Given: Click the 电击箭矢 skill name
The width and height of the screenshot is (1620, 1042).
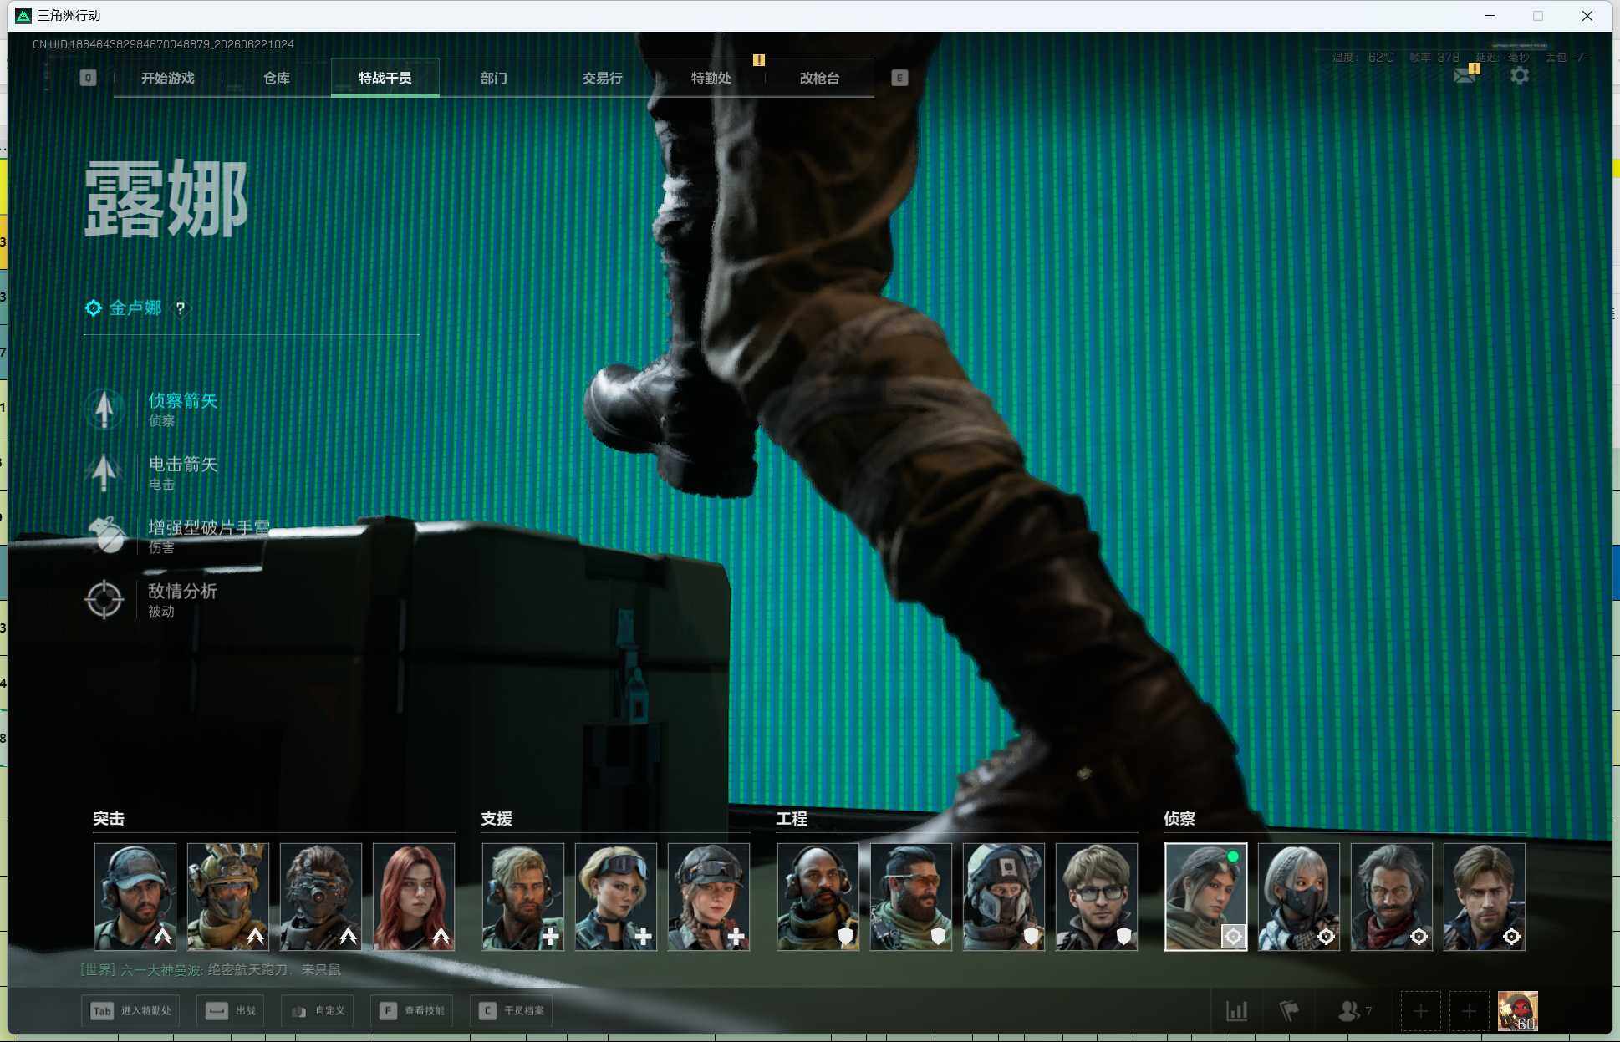Looking at the screenshot, I should [183, 465].
